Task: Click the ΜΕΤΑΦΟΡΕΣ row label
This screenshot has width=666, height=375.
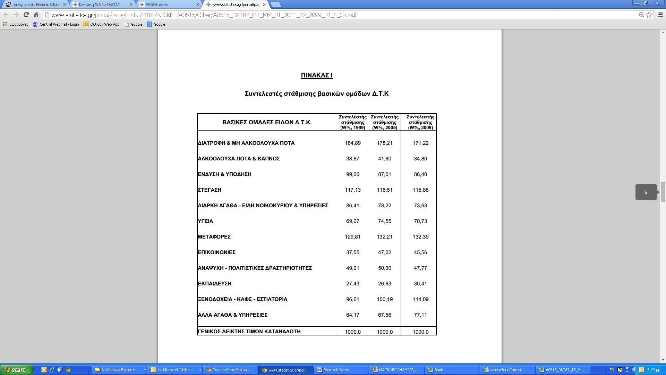Action: pos(214,237)
